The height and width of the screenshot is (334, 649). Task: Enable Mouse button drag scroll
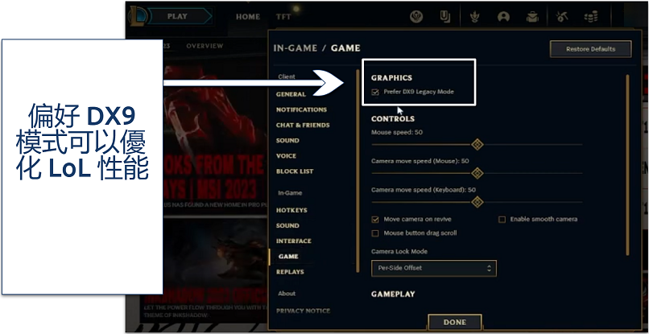[x=375, y=233]
